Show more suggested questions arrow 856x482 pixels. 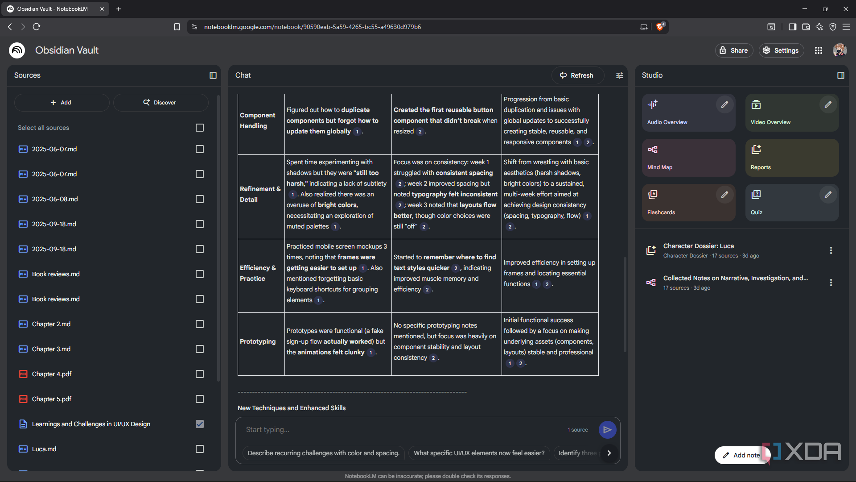[x=609, y=453]
